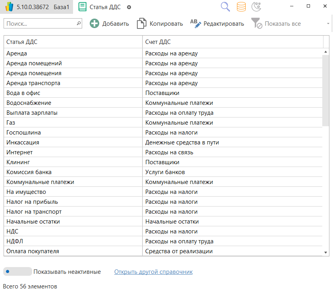
Task: Close the Статья ДДС tab
Action: (x=129, y=7)
